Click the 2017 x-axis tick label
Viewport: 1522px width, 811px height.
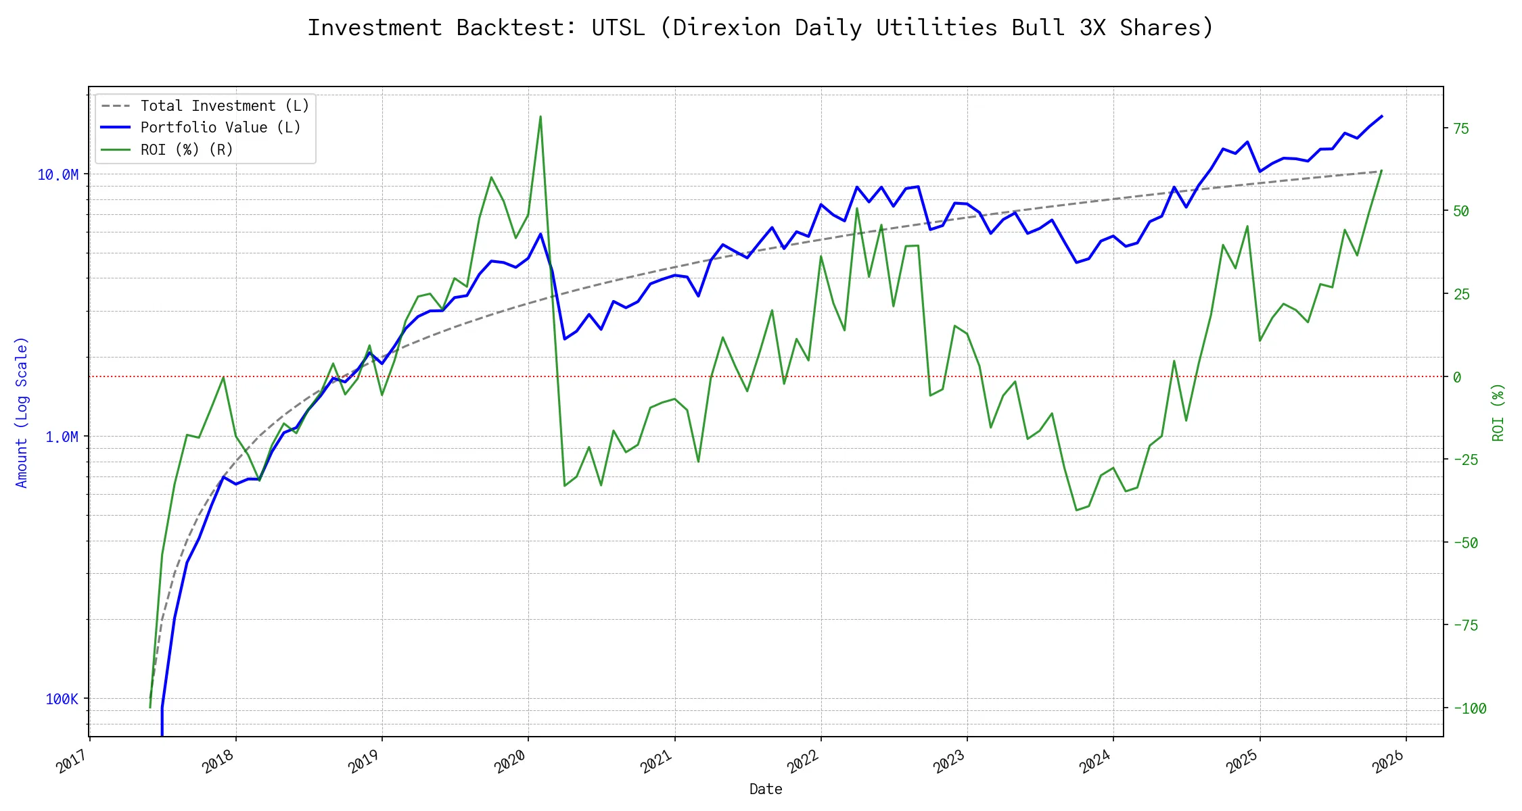tap(72, 762)
